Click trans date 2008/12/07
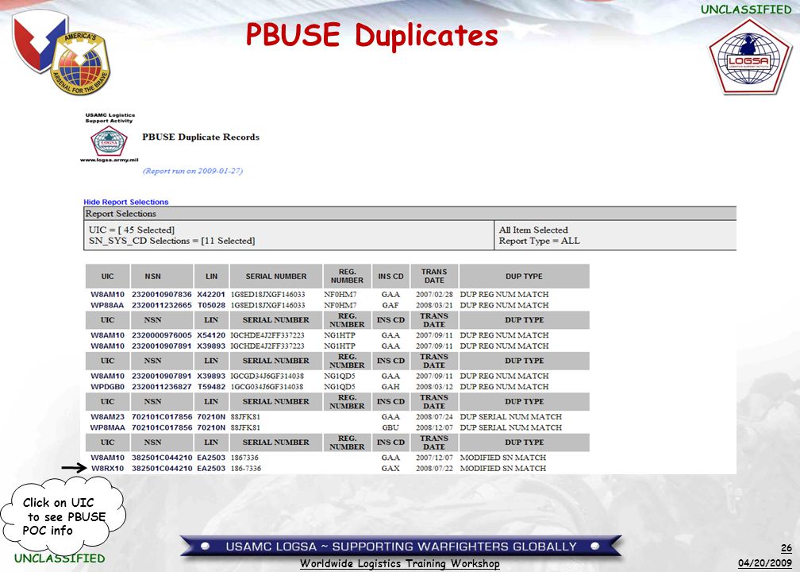This screenshot has width=800, height=572. tap(434, 427)
